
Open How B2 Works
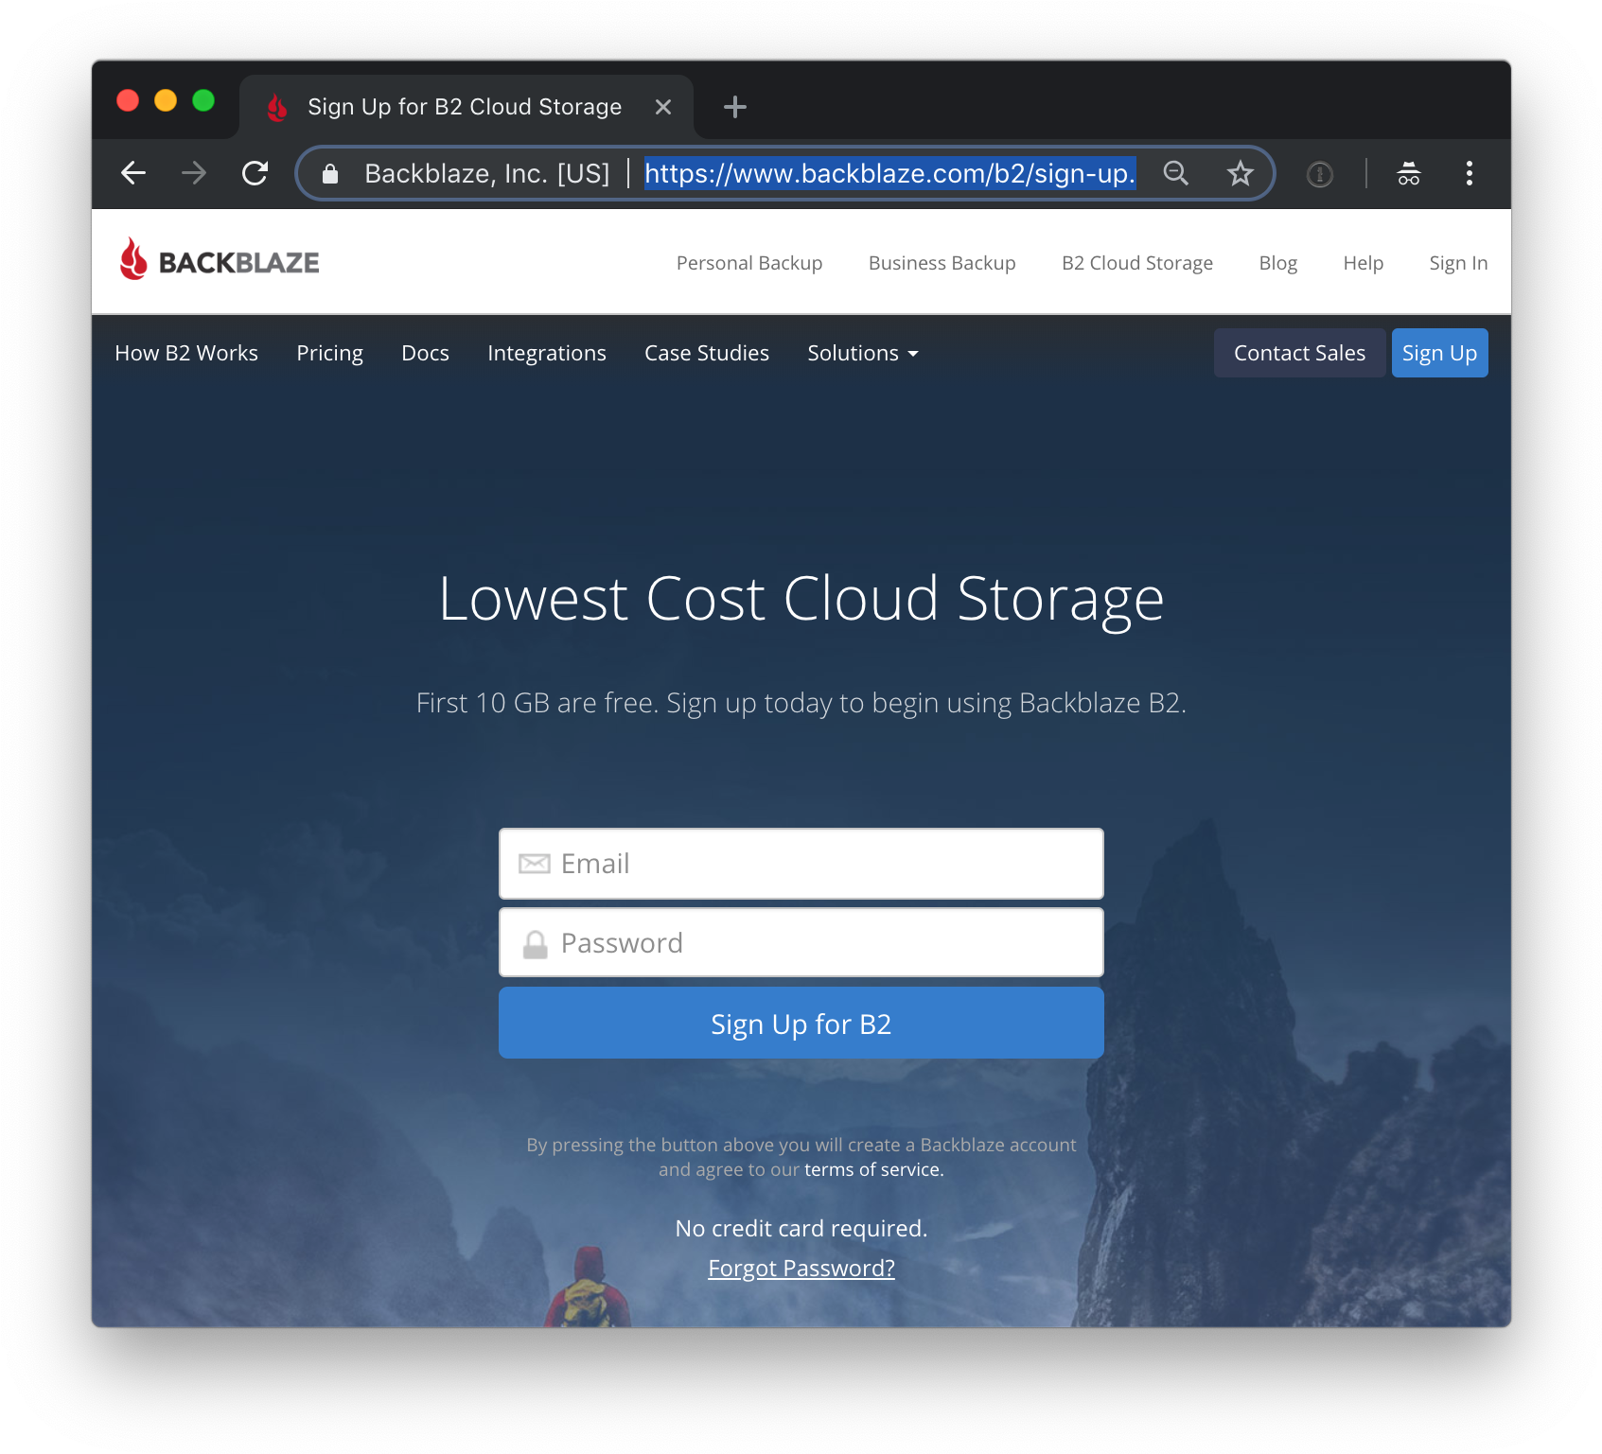186,353
